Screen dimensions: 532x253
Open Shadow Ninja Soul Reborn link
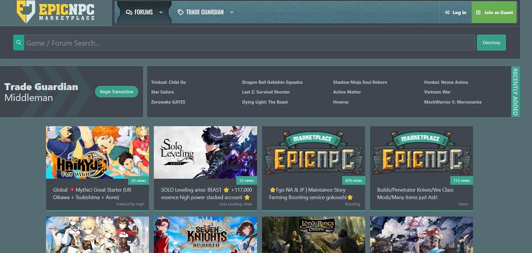point(360,83)
